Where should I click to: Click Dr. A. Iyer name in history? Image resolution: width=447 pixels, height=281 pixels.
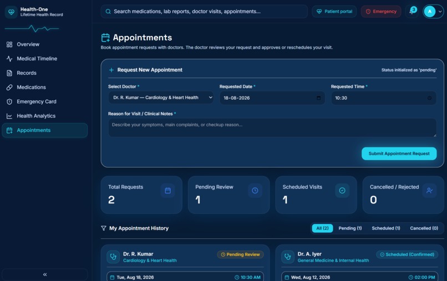pyautogui.click(x=309, y=254)
